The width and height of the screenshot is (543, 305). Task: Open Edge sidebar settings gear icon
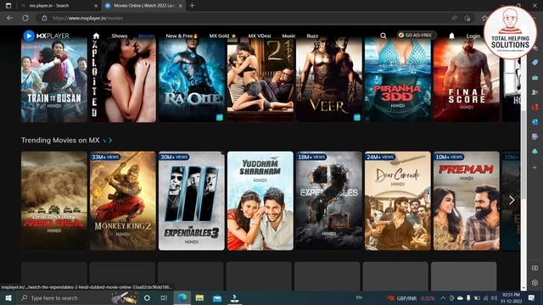coord(535,282)
